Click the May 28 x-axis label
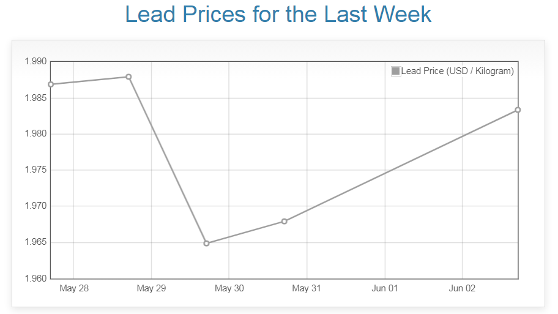558x314 pixels. [x=74, y=289]
